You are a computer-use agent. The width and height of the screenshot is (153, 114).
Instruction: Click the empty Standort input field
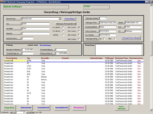pos(36,33)
